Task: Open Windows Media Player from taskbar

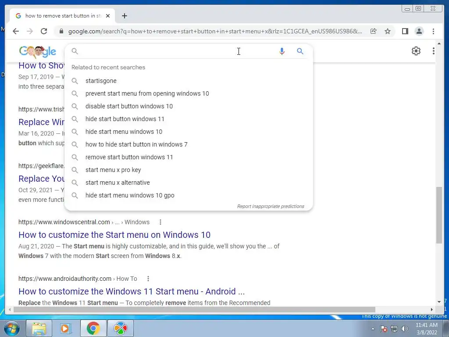Action: click(66, 328)
